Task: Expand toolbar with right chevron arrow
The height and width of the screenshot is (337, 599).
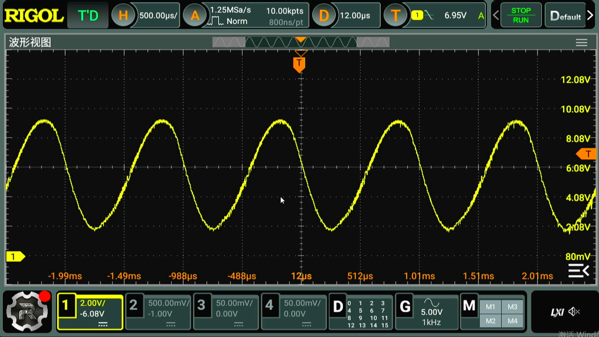Action: point(590,15)
